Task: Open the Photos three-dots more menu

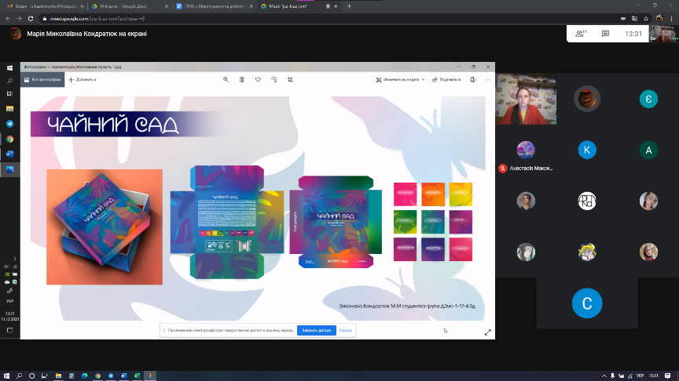Action: click(488, 79)
